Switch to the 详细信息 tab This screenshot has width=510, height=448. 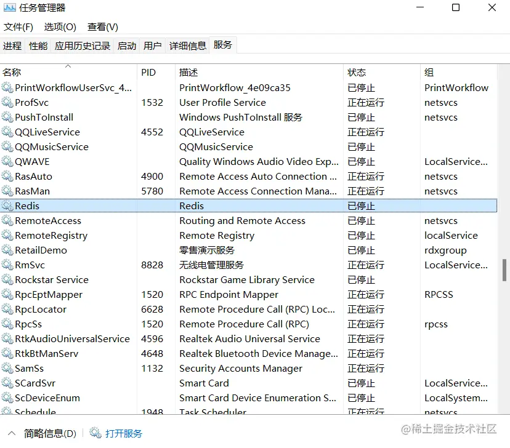coord(188,46)
